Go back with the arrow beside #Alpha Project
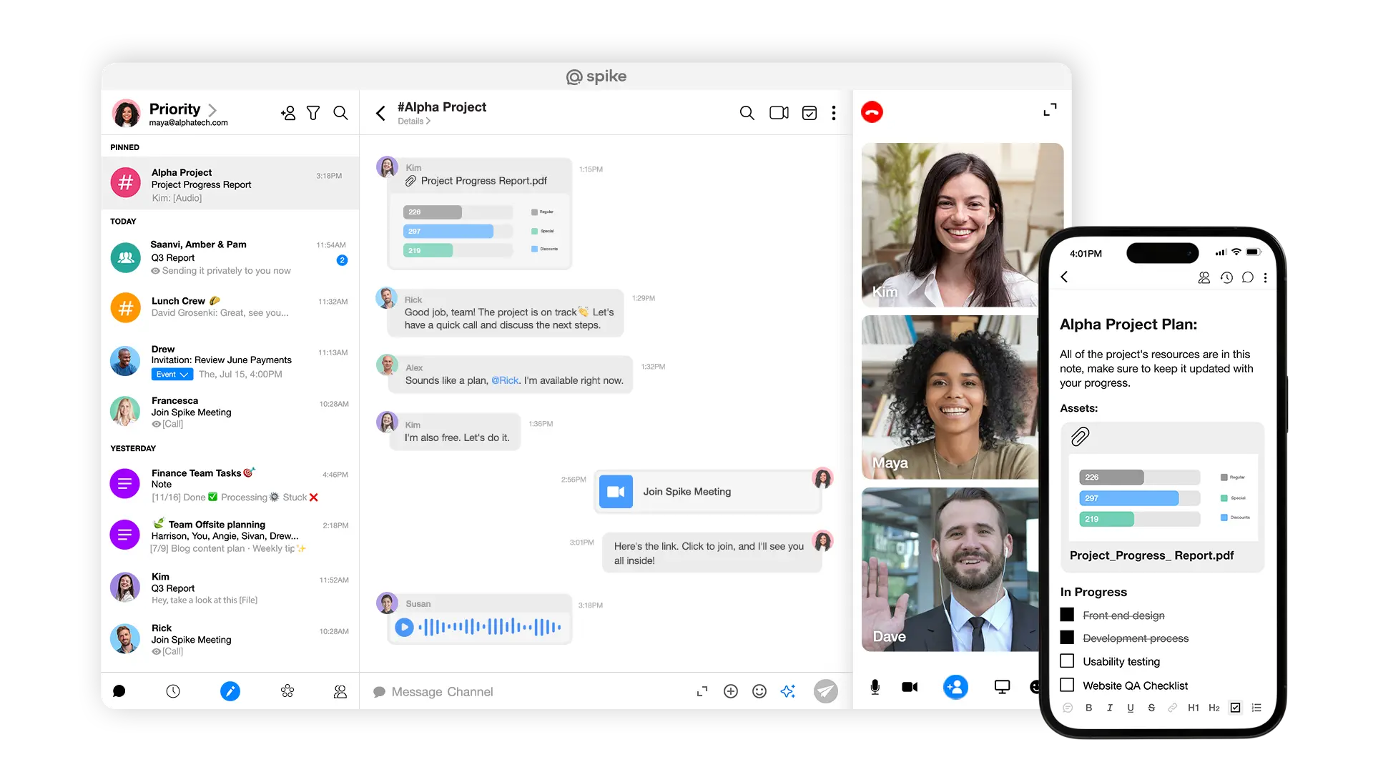Screen dimensions: 1373x772 click(x=380, y=113)
